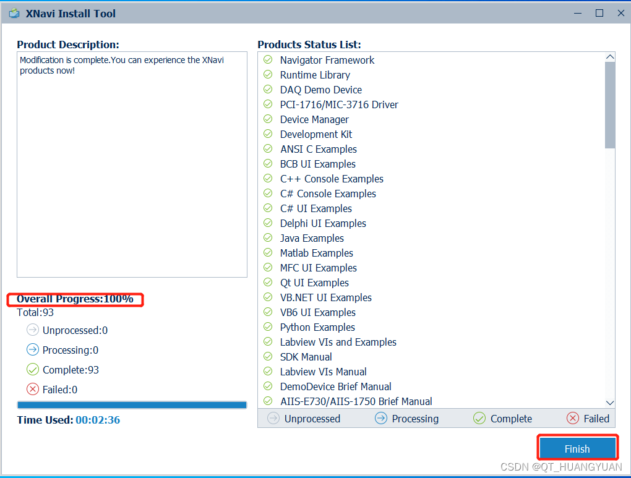Click the blue overall progress bar
Image resolution: width=631 pixels, height=478 pixels.
coord(132,405)
